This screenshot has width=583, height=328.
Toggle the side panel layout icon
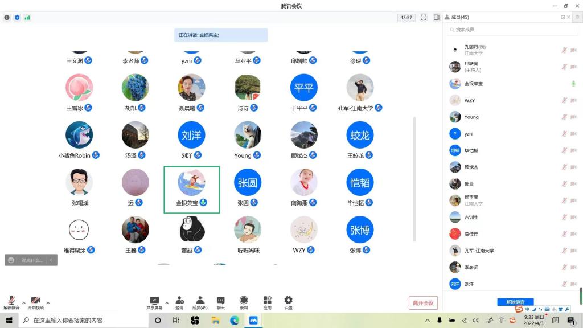pos(436,18)
